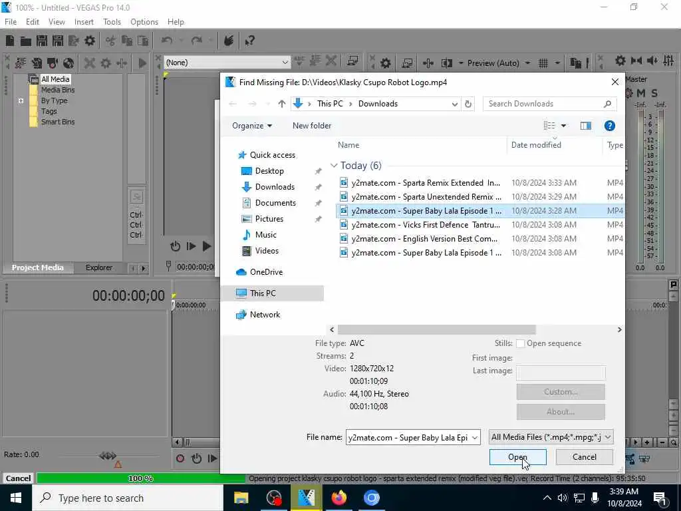Toggle the Master bus Solo S button
The height and width of the screenshot is (511, 681).
click(x=654, y=93)
